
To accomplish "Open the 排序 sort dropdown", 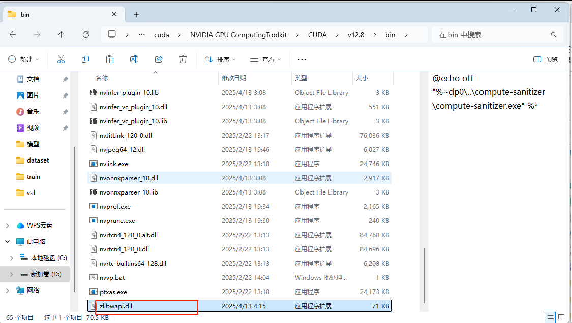I will (220, 59).
